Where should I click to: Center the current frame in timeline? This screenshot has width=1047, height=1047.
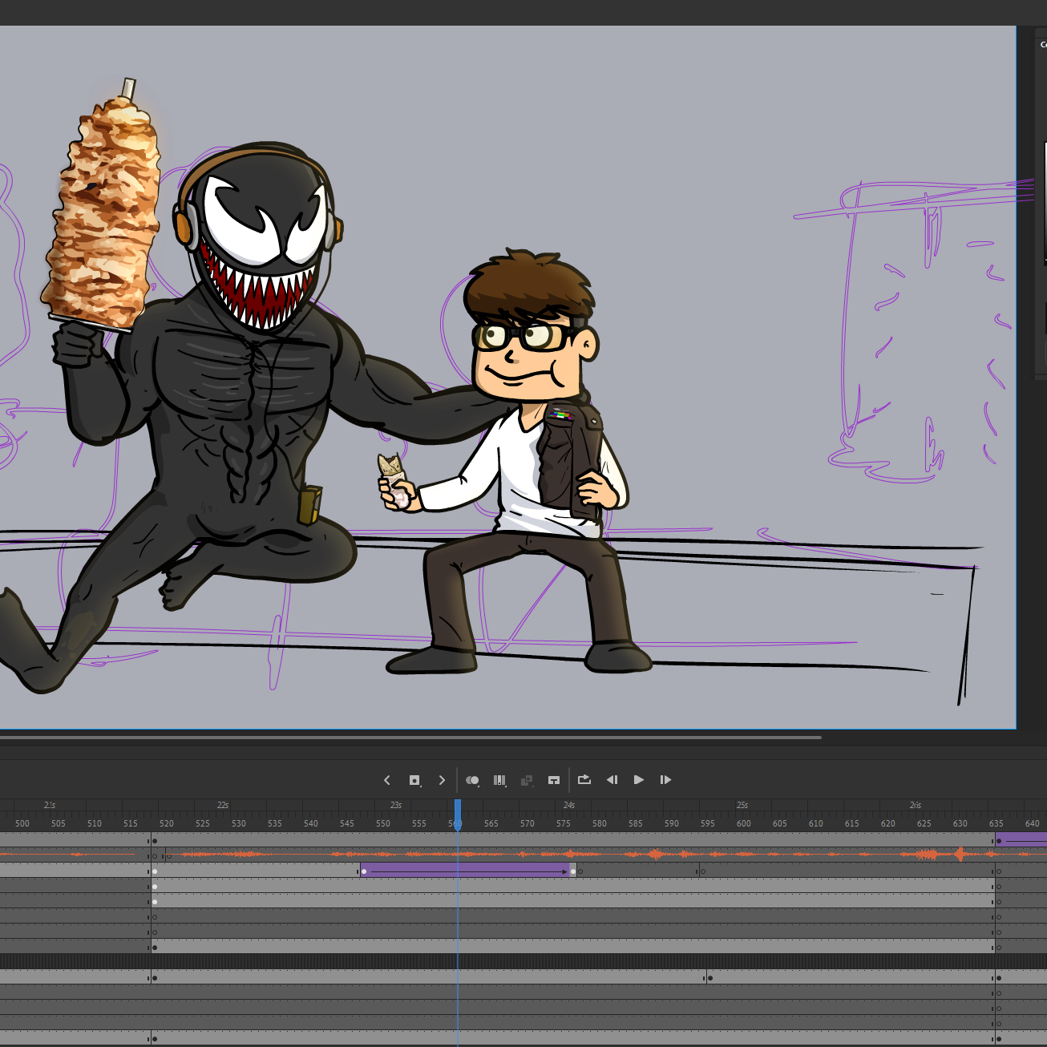click(x=554, y=780)
